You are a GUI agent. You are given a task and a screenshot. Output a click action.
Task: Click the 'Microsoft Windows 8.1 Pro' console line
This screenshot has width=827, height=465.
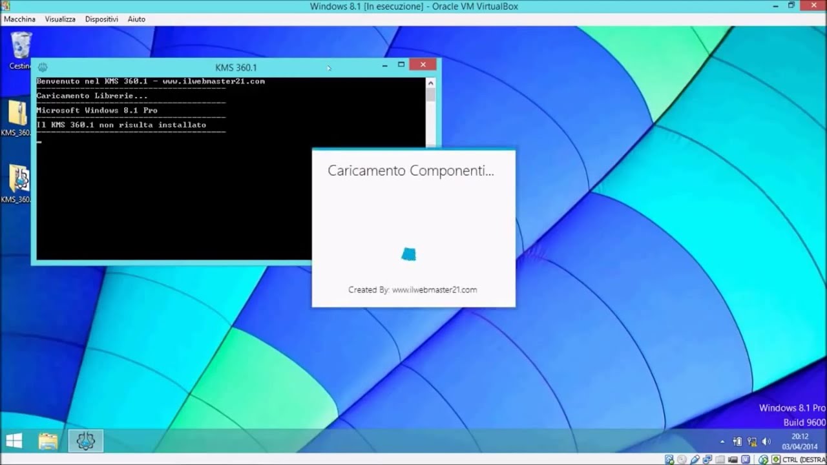click(x=97, y=110)
